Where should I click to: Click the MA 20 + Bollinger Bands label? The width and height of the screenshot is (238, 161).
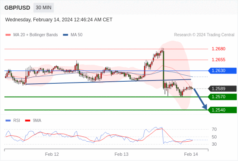(x=35, y=35)
